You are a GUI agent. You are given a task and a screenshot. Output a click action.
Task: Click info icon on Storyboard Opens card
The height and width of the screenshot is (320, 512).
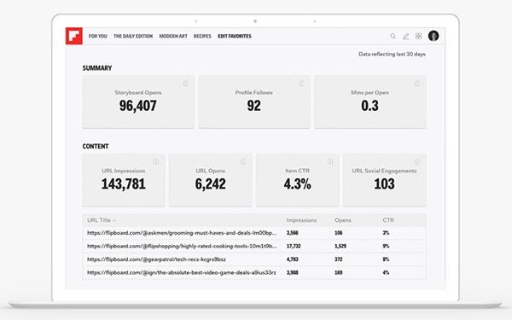point(185,84)
